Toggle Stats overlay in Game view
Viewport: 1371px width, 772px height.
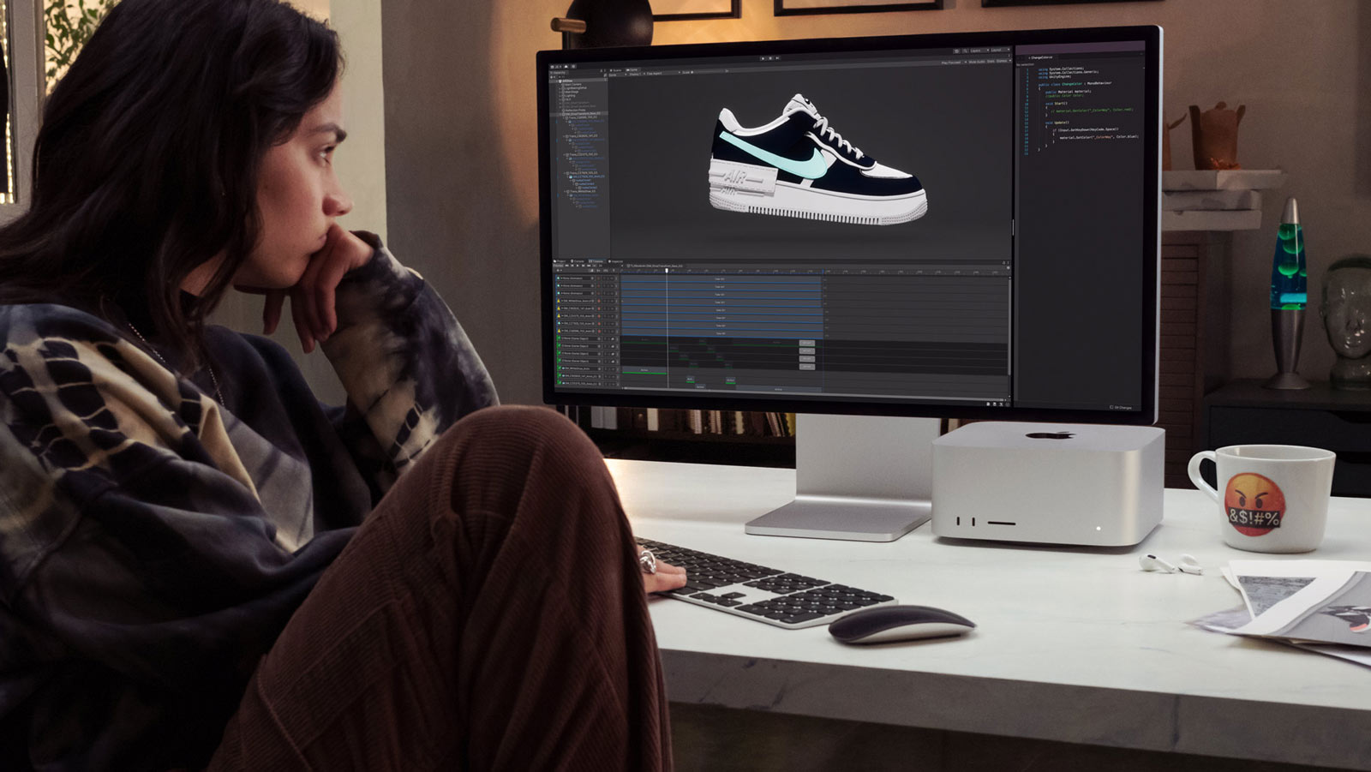click(x=991, y=62)
